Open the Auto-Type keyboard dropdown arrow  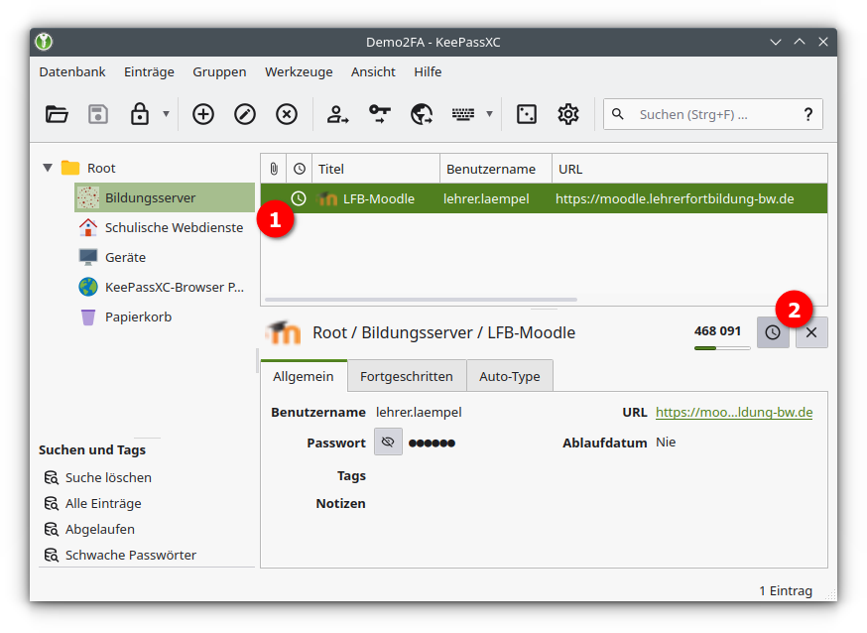coord(489,115)
